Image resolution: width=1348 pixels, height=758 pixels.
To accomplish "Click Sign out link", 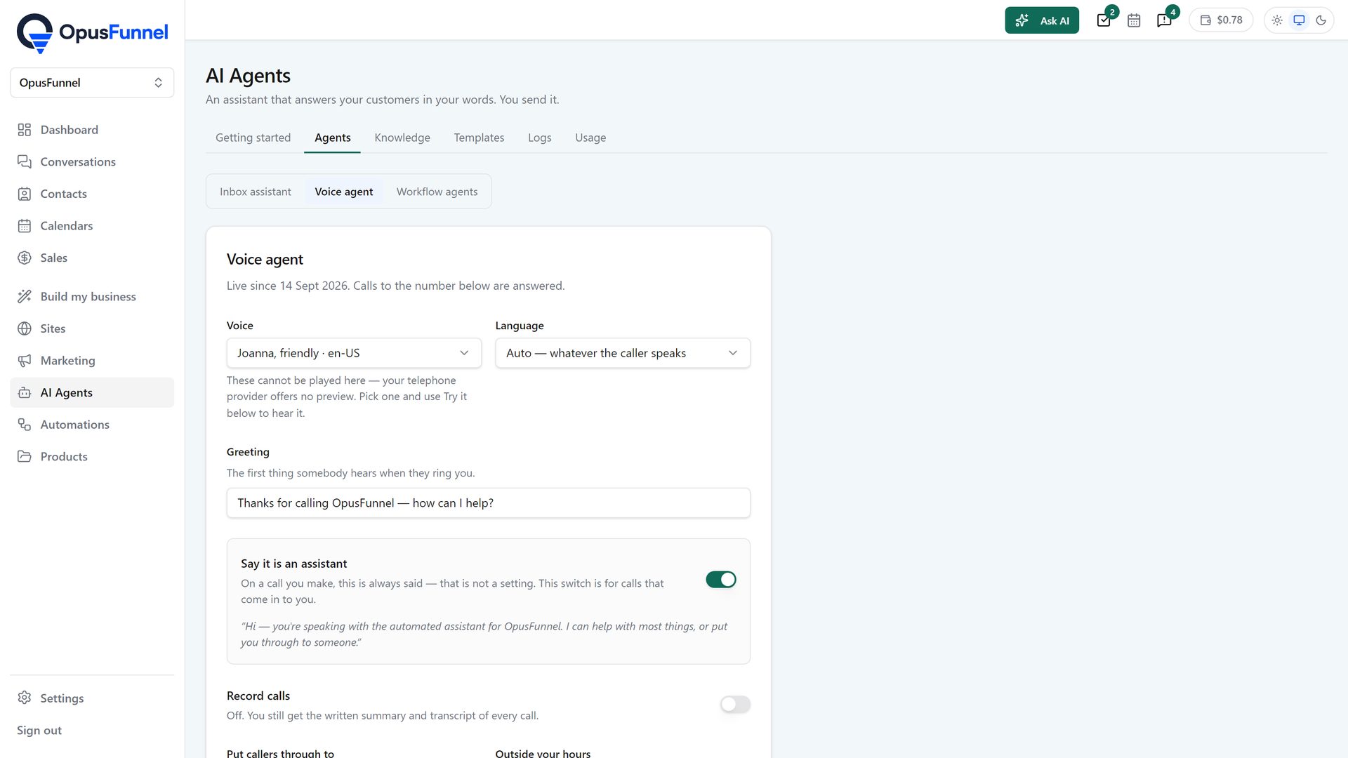I will tap(39, 730).
